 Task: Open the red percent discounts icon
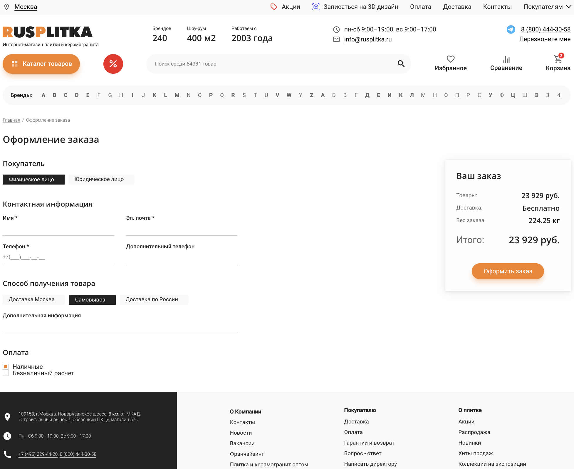click(113, 64)
